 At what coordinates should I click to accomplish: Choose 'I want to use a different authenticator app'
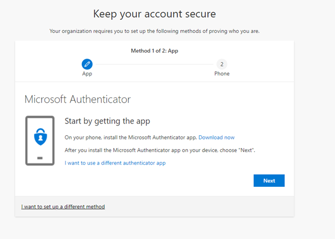115,163
